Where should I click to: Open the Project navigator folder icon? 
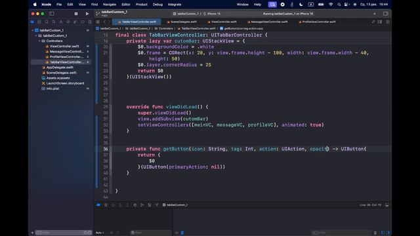[32, 22]
